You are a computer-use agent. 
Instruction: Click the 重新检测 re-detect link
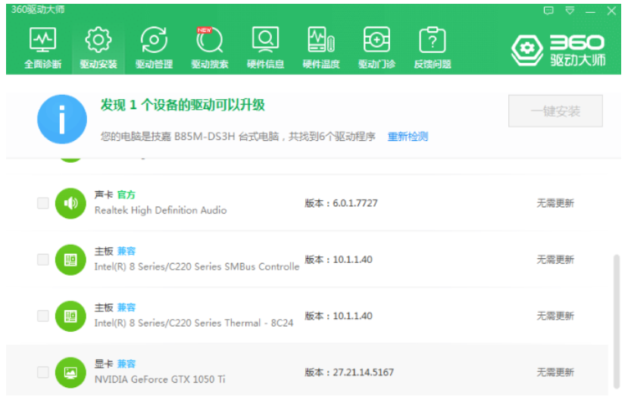(408, 137)
